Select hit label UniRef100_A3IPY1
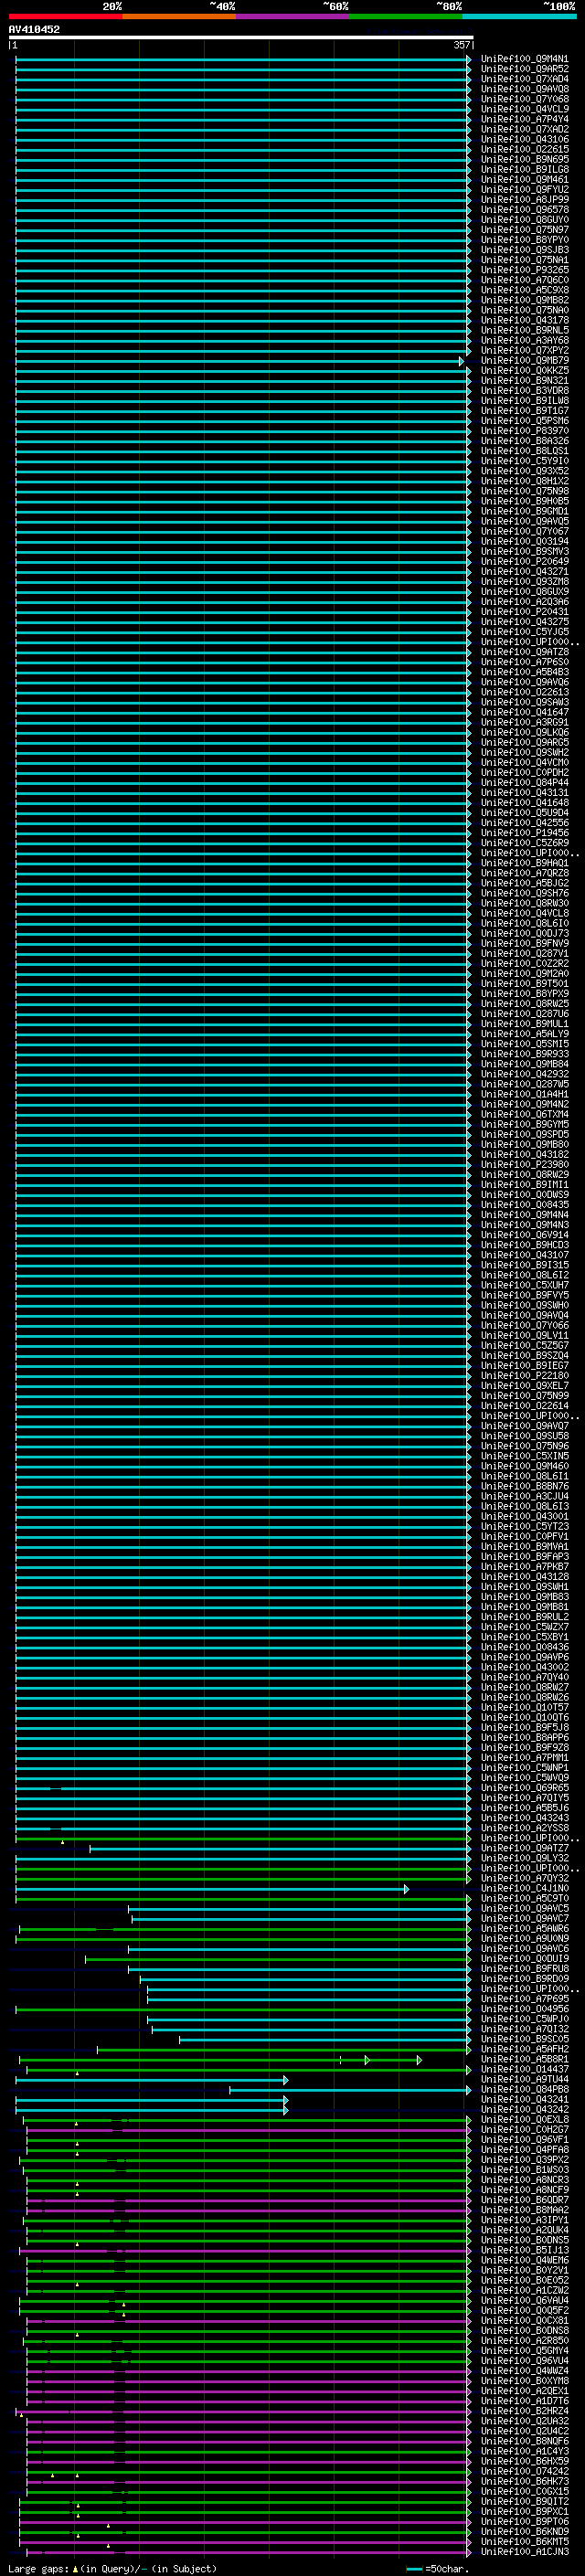This screenshot has width=585, height=2576. point(525,2220)
